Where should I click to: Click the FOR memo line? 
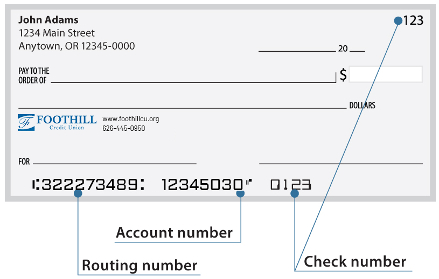[x=115, y=163]
